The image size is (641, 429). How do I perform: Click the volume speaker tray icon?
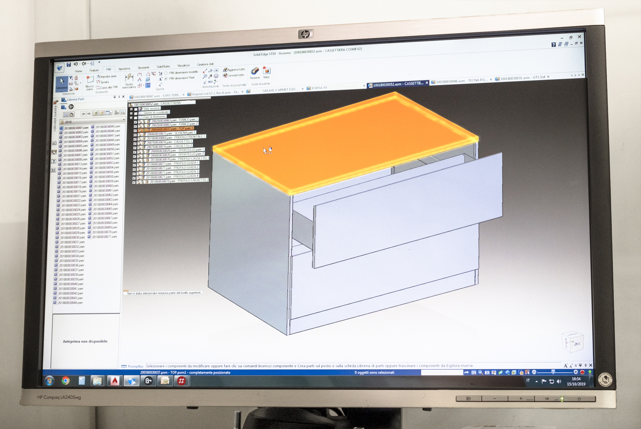coord(559,381)
